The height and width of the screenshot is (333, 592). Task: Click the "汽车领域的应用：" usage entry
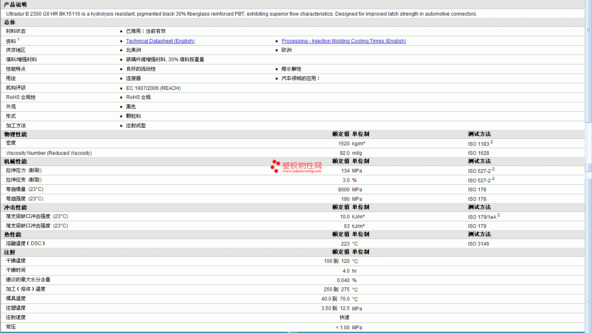[x=301, y=78]
